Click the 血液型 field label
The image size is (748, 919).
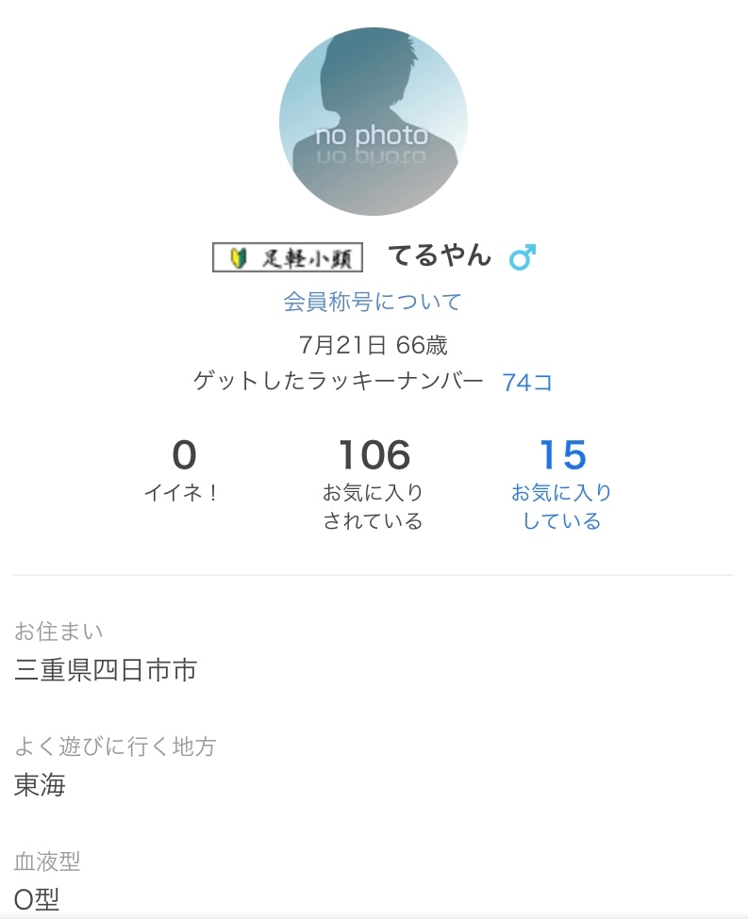coord(47,861)
